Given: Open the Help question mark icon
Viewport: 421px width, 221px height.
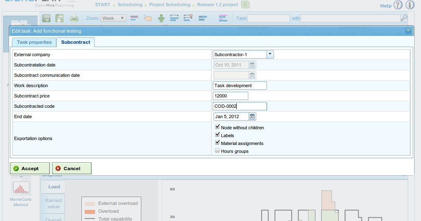Looking at the screenshot, I should pos(398,5).
